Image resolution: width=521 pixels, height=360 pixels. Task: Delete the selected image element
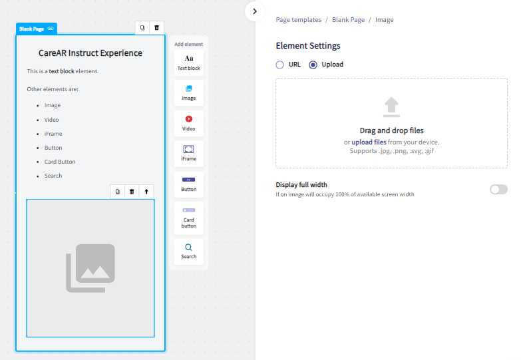click(x=132, y=192)
